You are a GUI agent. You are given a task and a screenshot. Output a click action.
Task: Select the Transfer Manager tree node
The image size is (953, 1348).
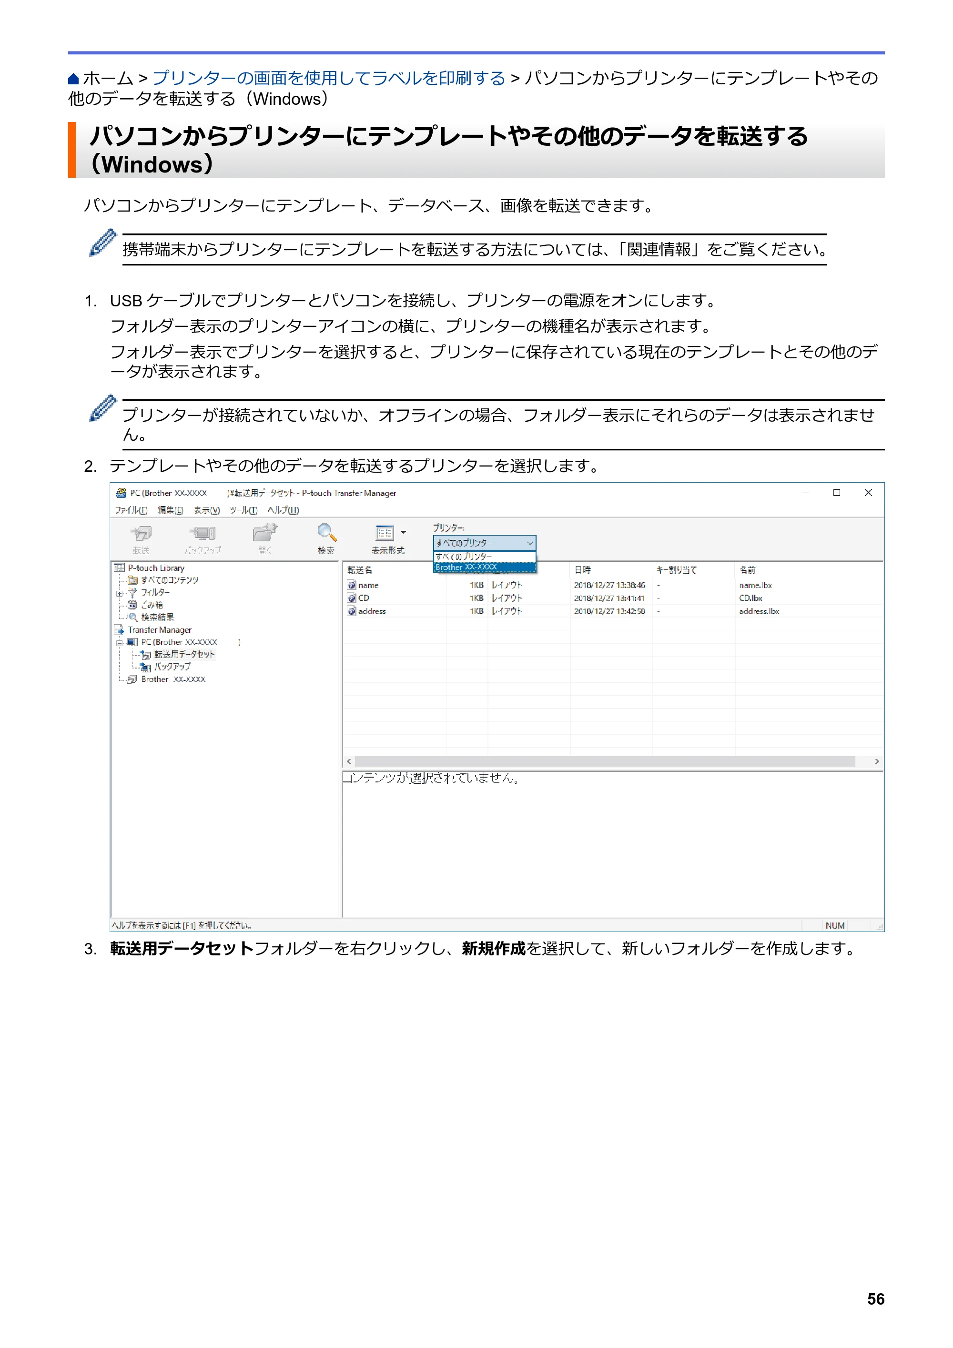coord(160,630)
